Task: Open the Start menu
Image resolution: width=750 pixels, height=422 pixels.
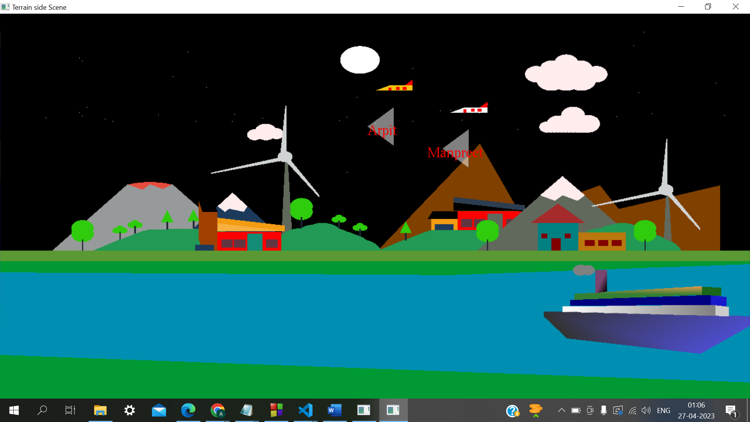Action: coord(13,410)
